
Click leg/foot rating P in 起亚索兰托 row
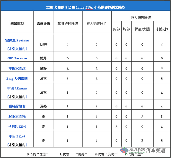(x=162, y=117)
